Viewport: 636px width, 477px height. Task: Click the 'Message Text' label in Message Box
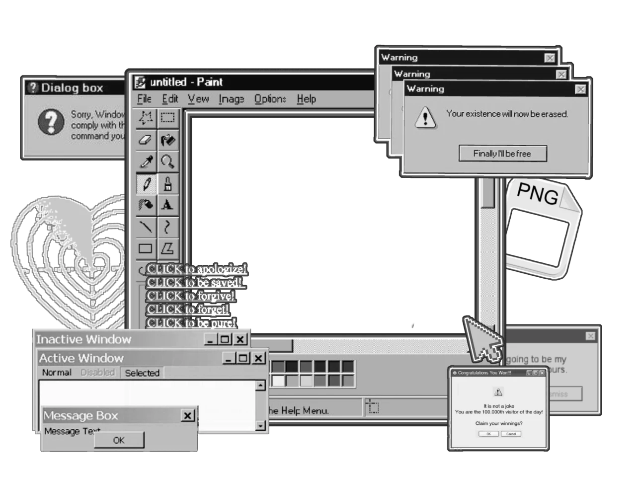tap(72, 431)
